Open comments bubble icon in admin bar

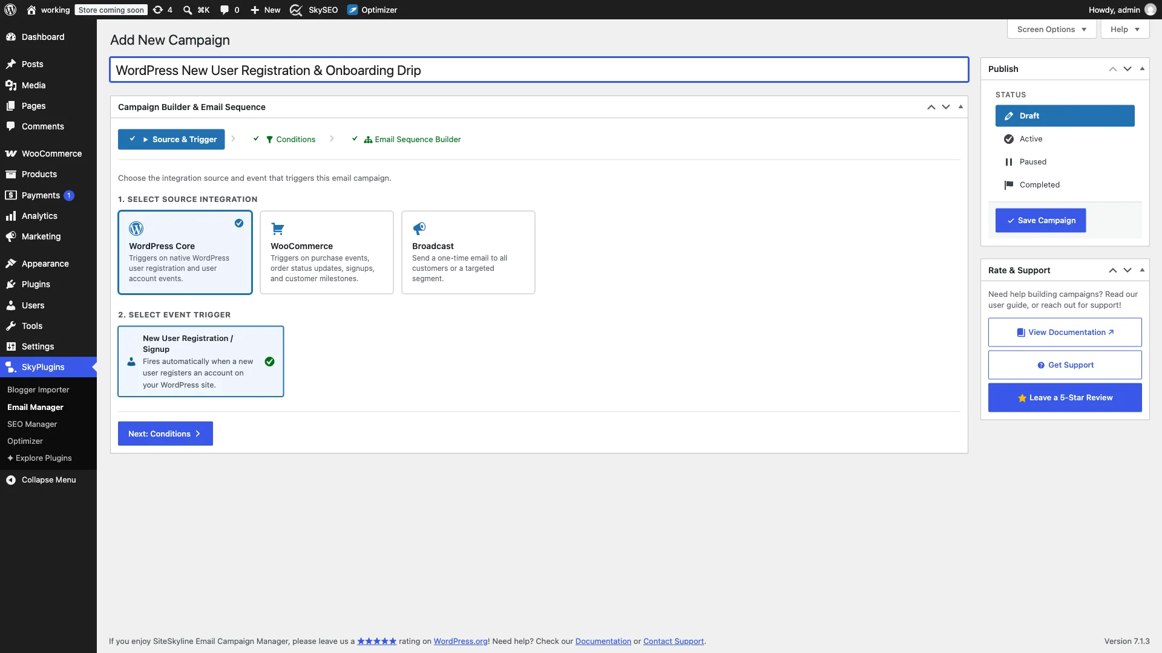tap(225, 10)
